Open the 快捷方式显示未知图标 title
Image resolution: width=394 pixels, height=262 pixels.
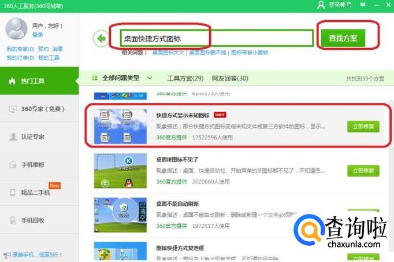pyautogui.click(x=183, y=115)
